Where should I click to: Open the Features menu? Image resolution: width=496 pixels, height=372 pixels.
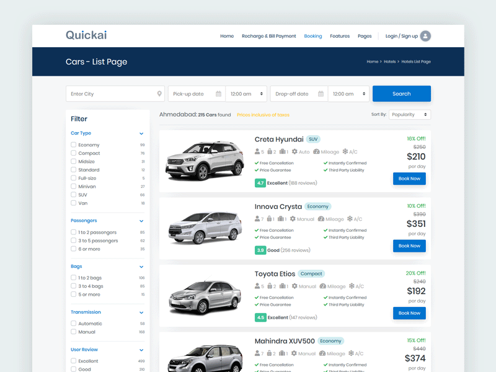pos(340,36)
